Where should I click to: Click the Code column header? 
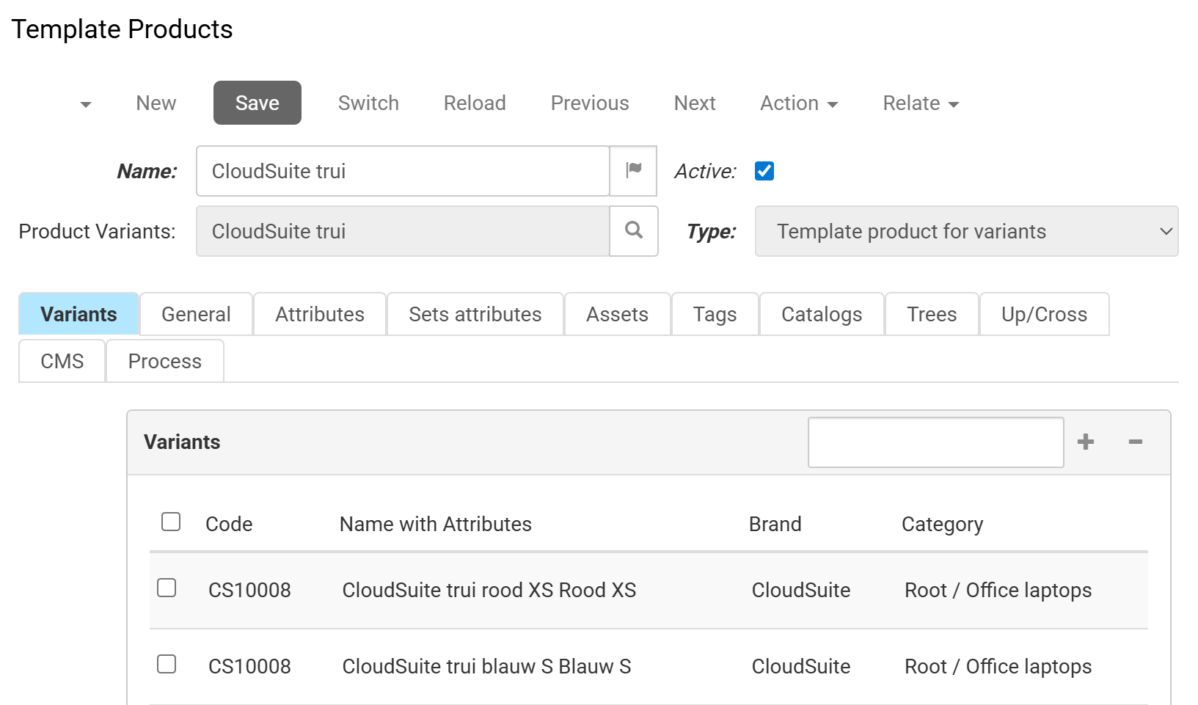pos(229,524)
